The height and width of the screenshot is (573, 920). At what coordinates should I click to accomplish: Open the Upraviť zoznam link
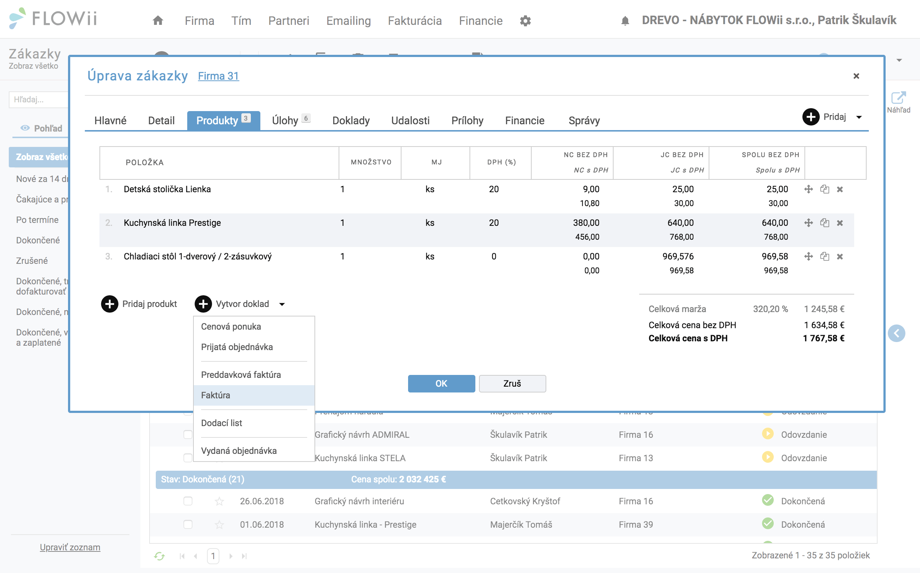(70, 547)
